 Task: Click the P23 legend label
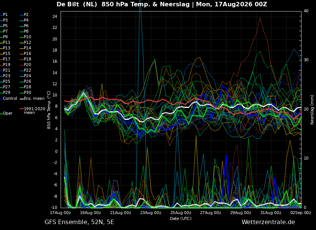[6, 76]
